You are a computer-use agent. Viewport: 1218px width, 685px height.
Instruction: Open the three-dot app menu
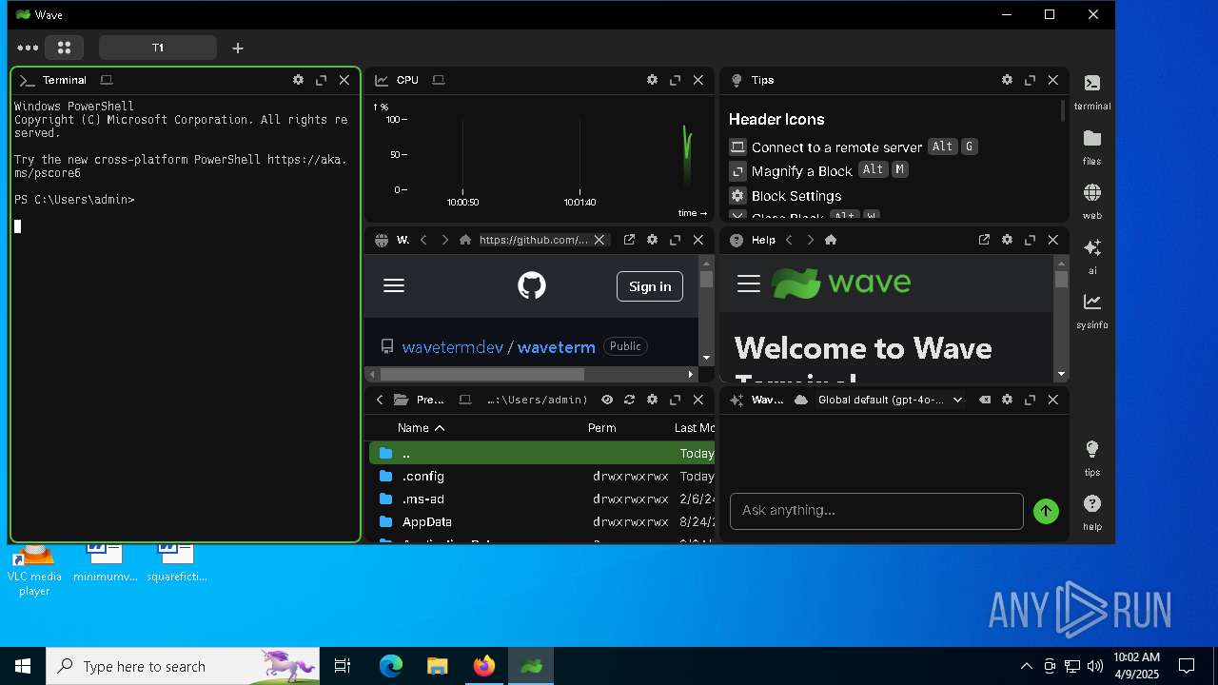coord(28,48)
